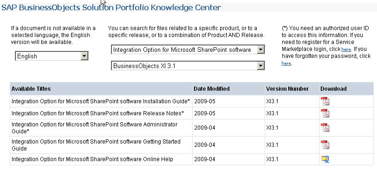This screenshot has height=169, width=377.
Task: Expand the product dropdown arrow
Action: pyautogui.click(x=260, y=50)
